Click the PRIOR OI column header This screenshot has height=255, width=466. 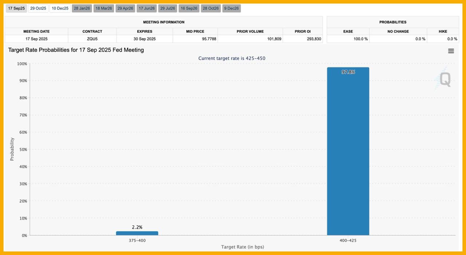(x=303, y=31)
